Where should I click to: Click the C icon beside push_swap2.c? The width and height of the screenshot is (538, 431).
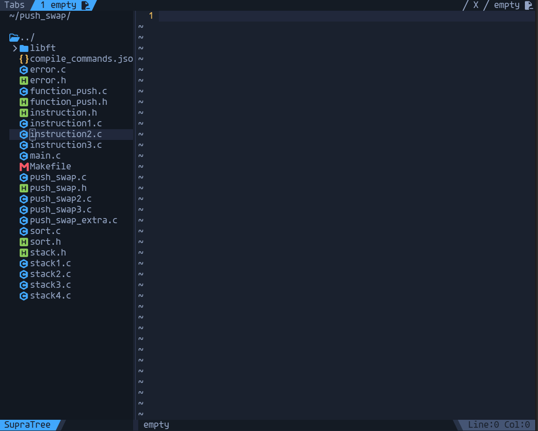tap(24, 199)
